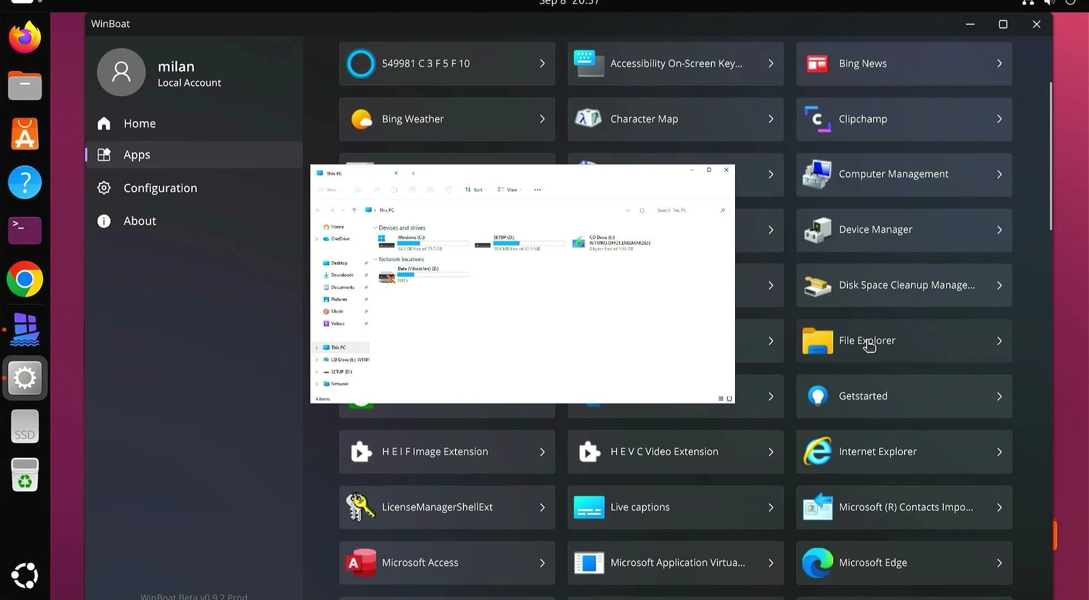Open recent locations dropdown next to Forward
1089x600 pixels.
click(x=343, y=210)
